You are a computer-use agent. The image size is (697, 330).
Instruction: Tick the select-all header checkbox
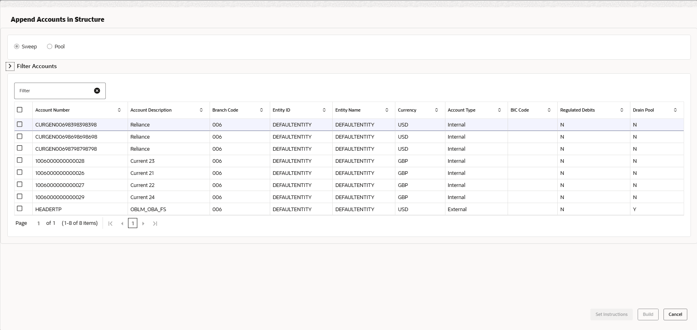point(19,110)
